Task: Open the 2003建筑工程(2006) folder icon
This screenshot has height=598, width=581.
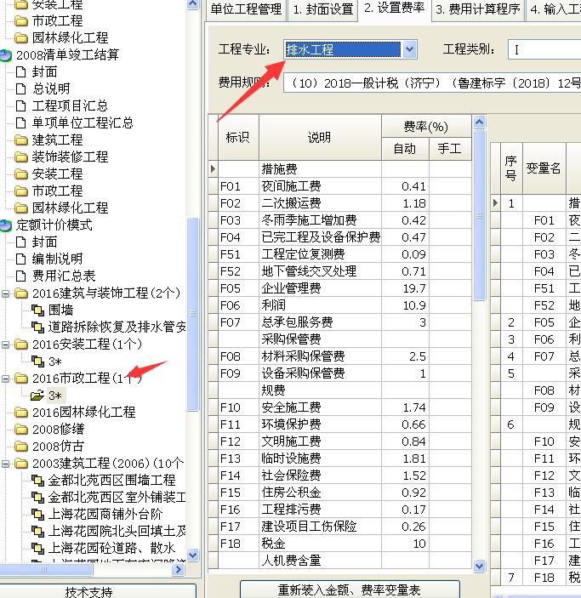Action: tap(21, 464)
